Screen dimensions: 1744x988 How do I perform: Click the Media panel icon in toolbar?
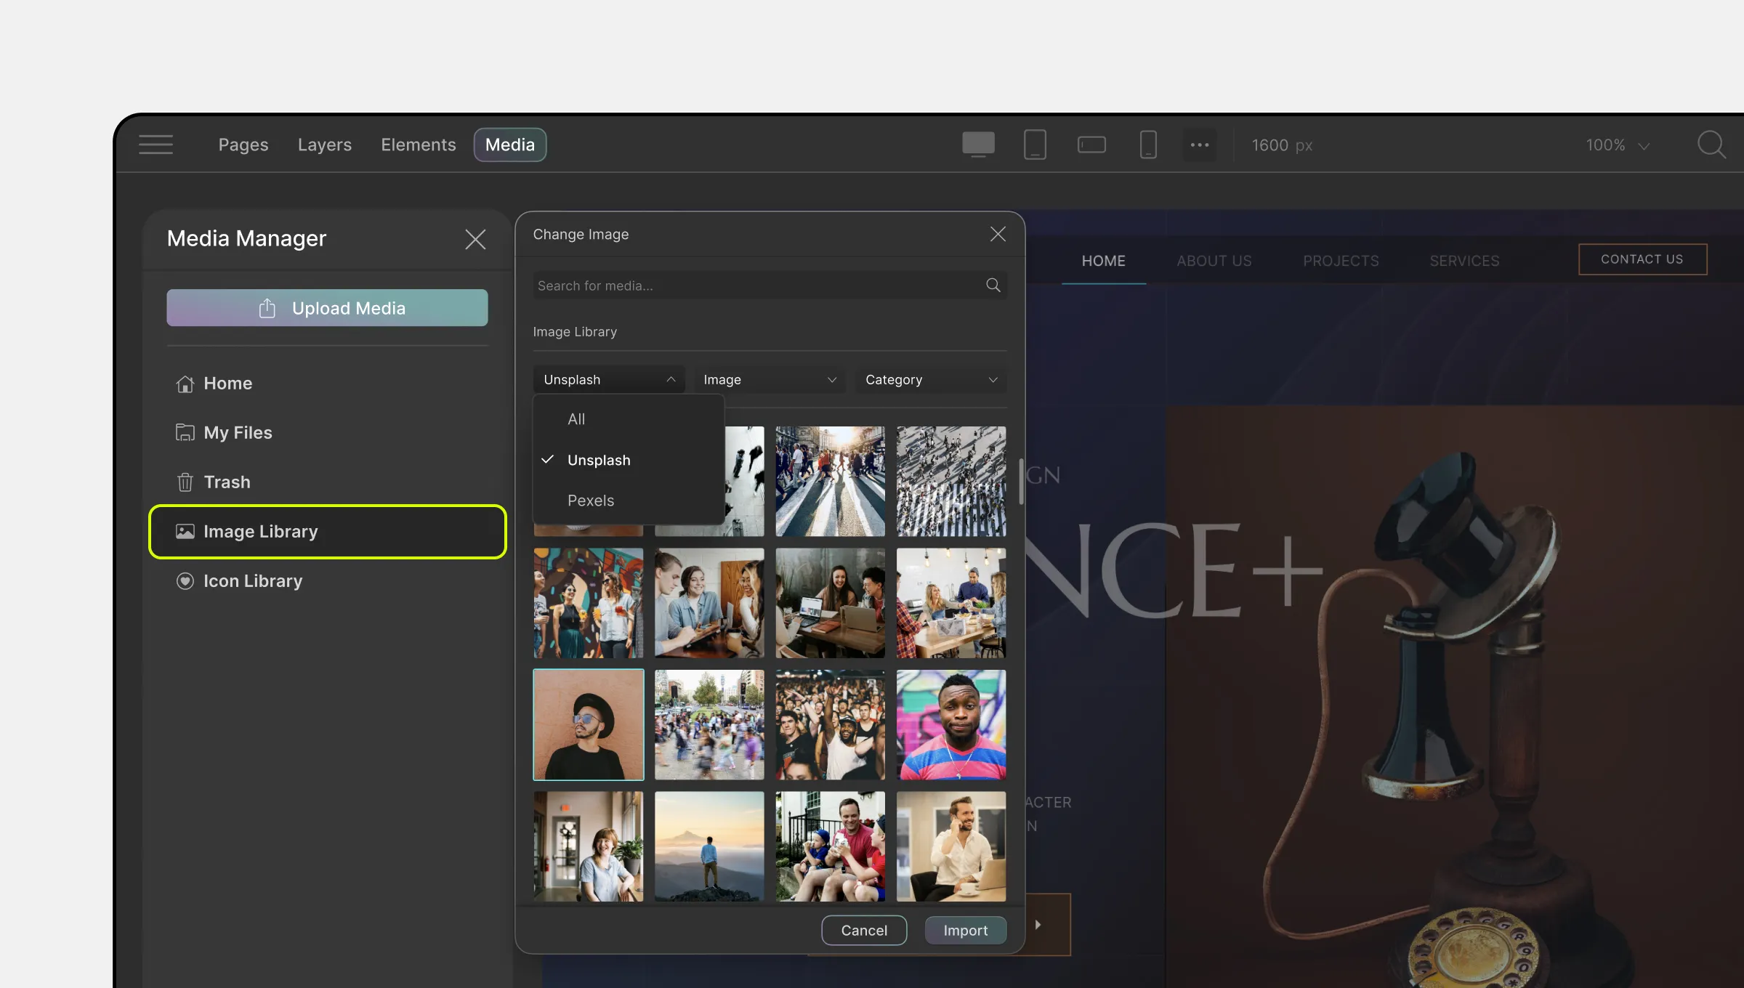[x=509, y=144]
